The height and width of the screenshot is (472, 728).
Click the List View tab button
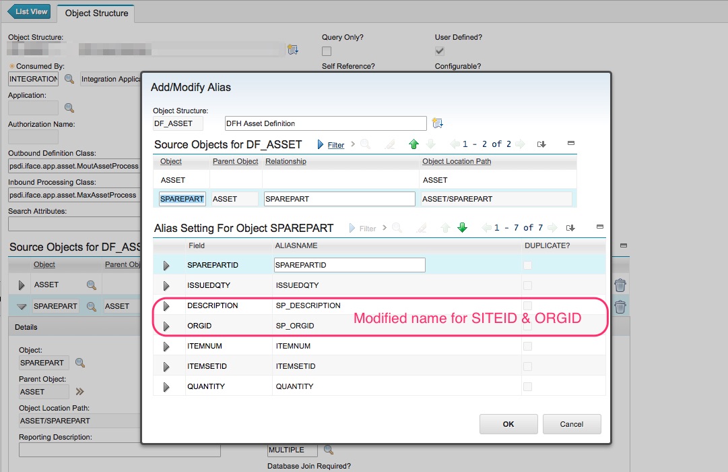point(28,11)
